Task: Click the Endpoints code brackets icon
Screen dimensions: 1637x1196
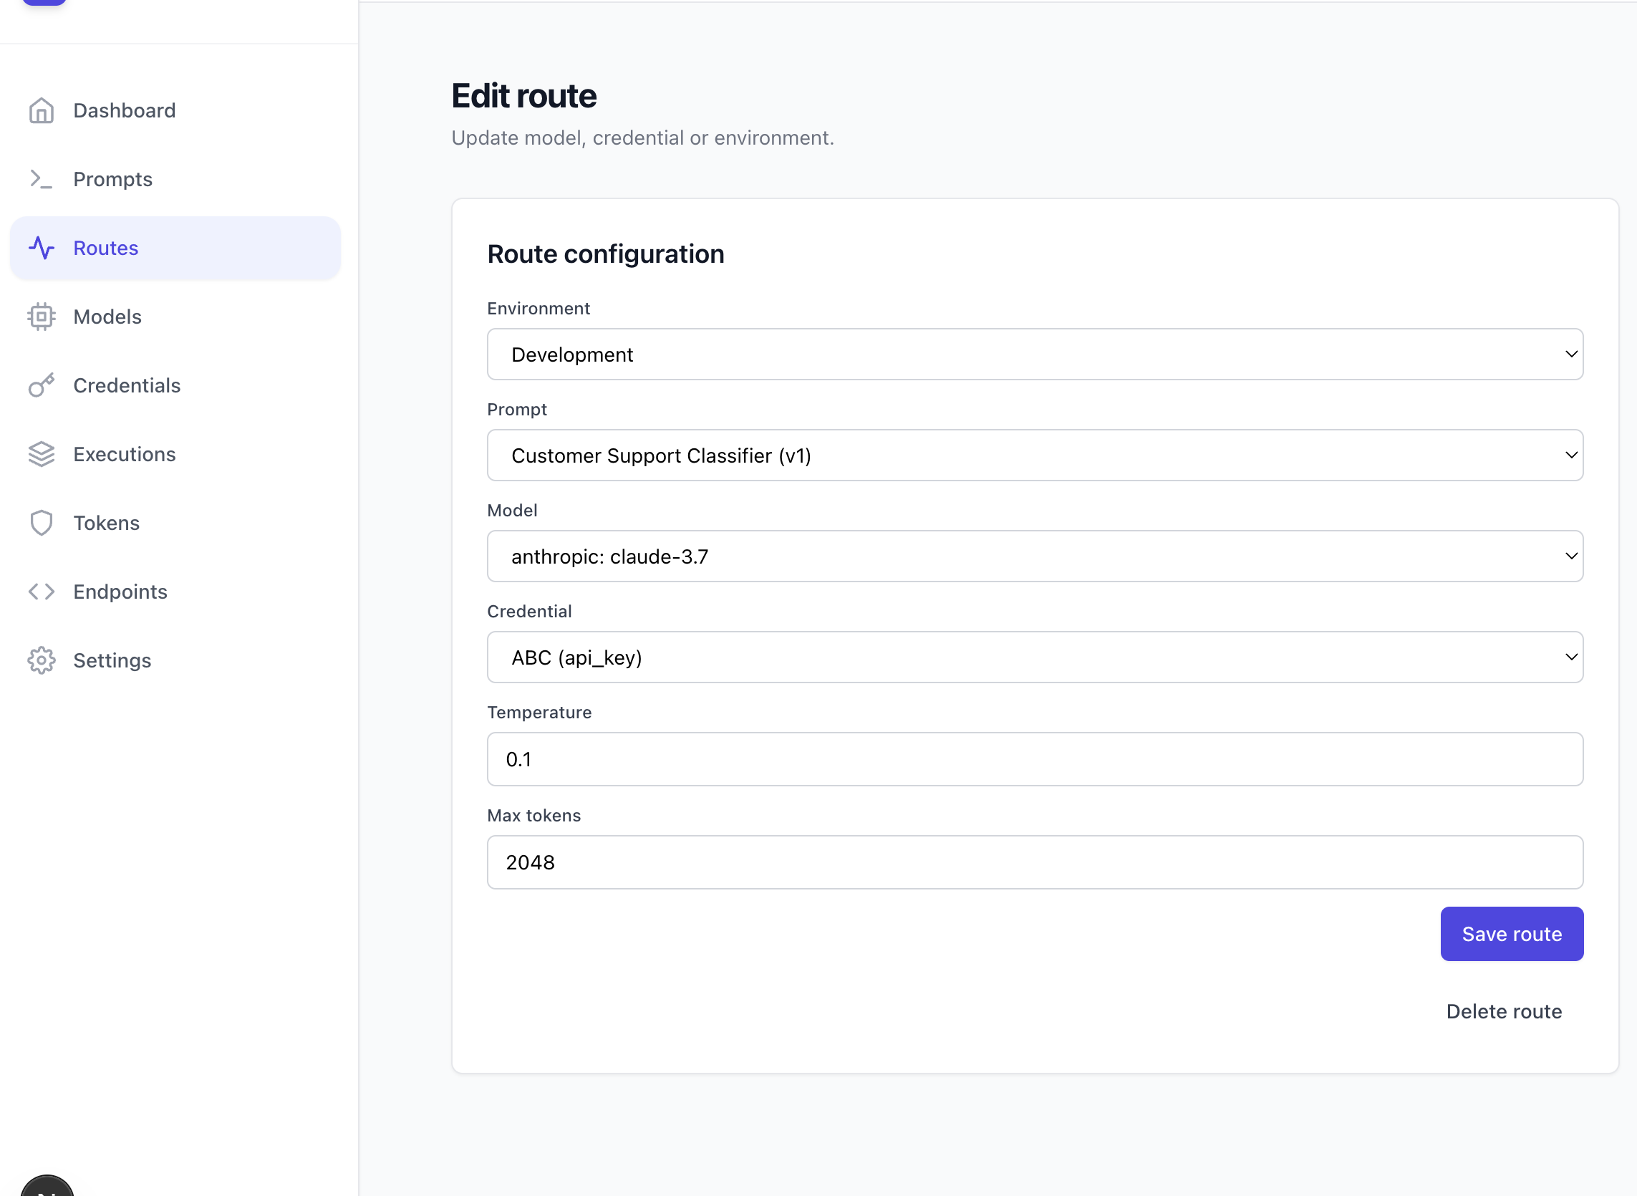Action: pyautogui.click(x=42, y=592)
